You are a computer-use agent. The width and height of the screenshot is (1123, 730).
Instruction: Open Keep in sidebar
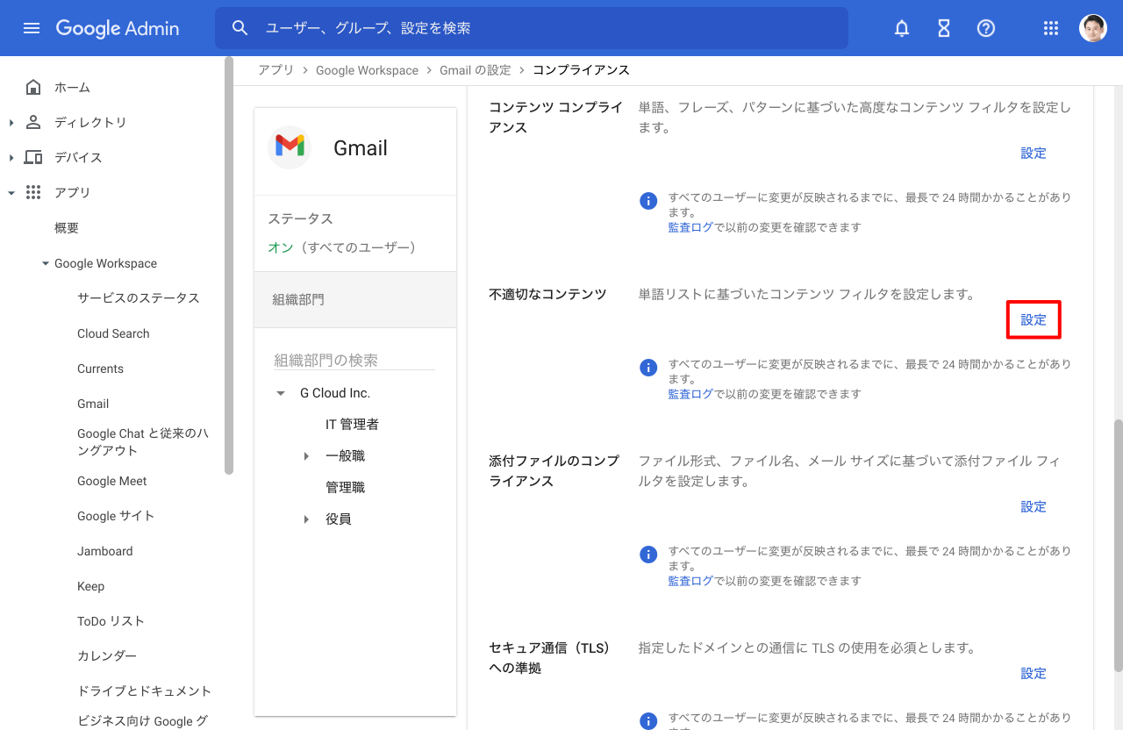[x=90, y=586]
